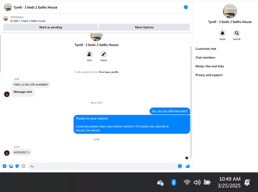Expand Customise chat section
This screenshot has height=192, width=258.
[206, 49]
